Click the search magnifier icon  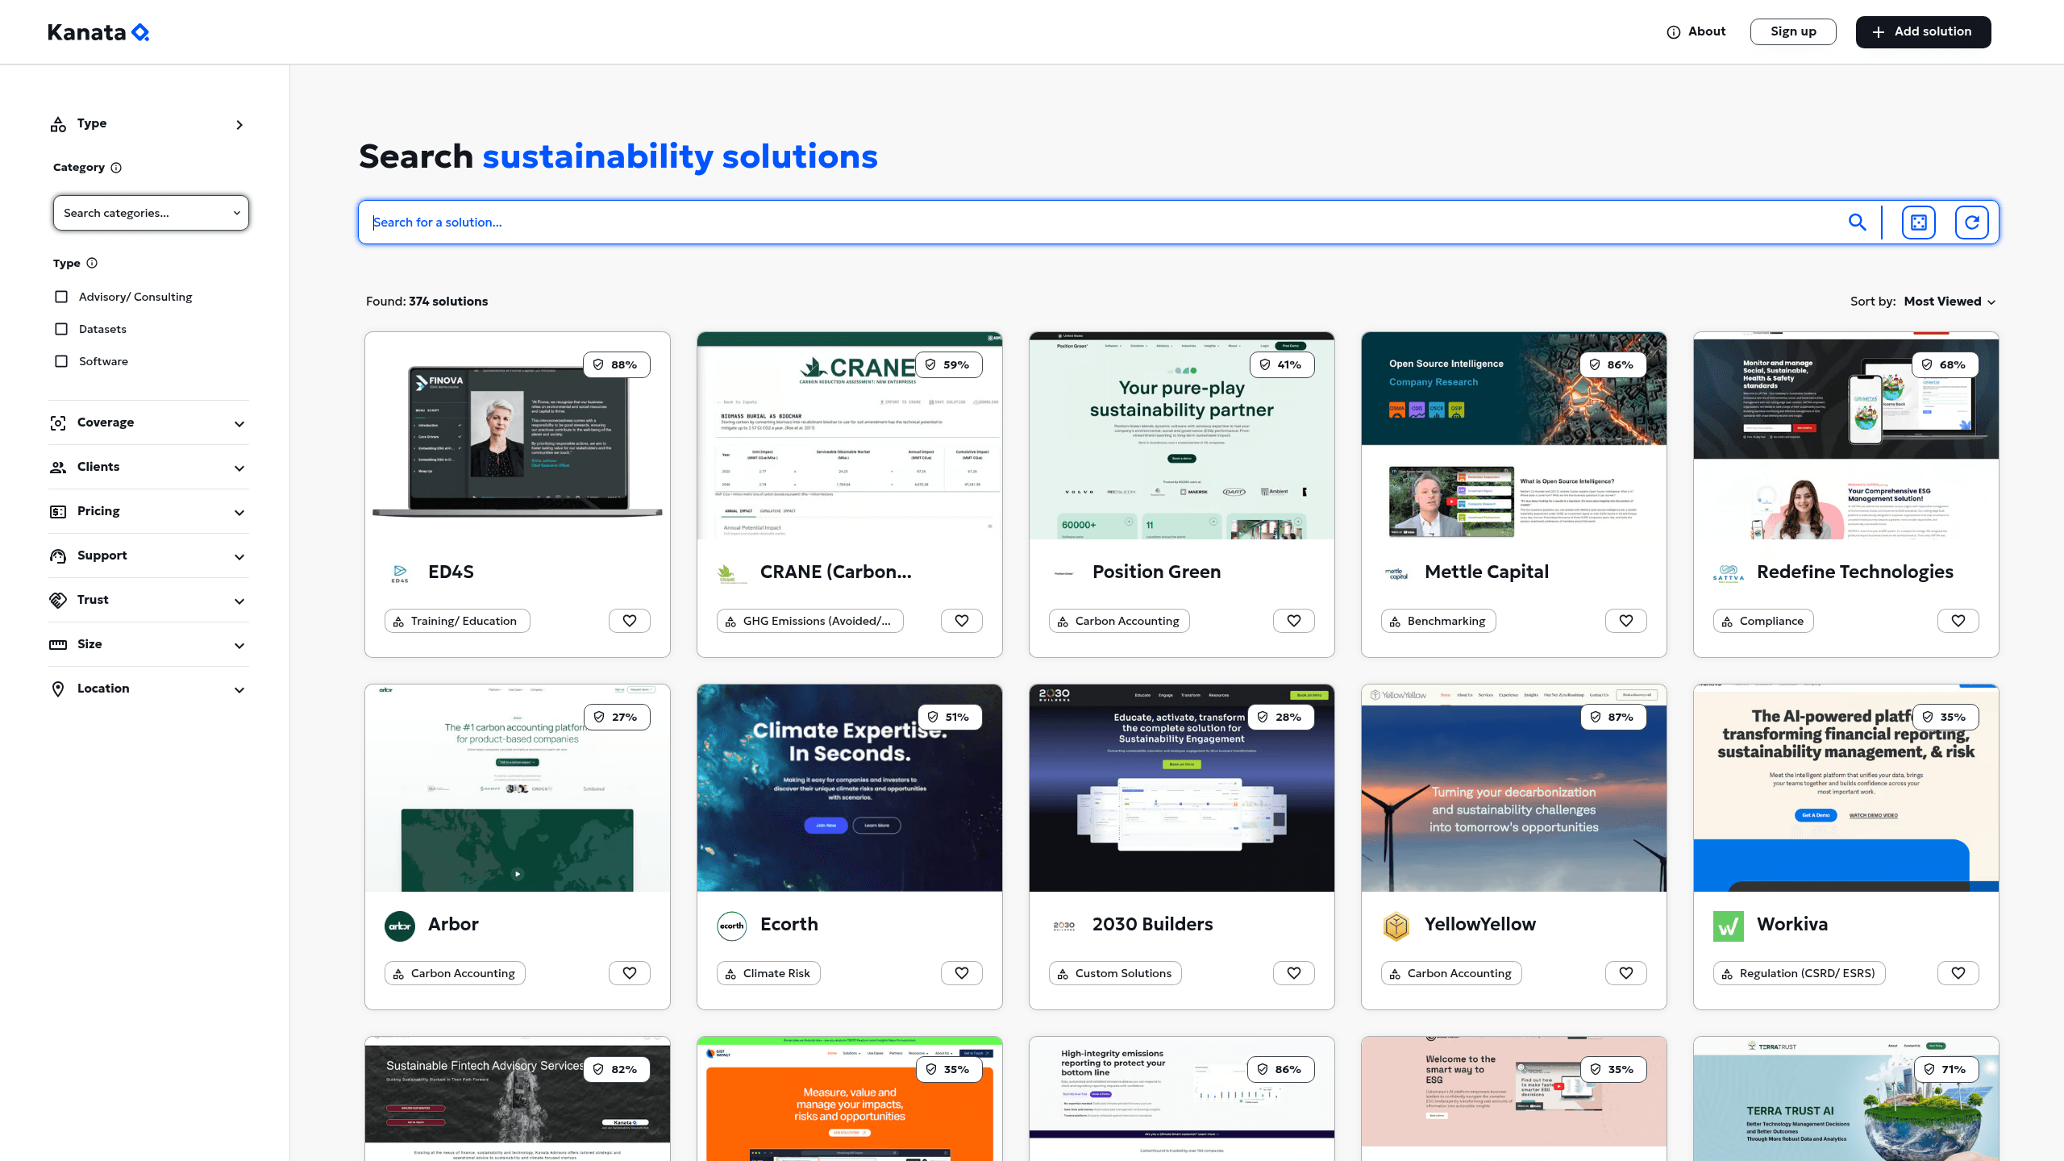click(x=1858, y=222)
